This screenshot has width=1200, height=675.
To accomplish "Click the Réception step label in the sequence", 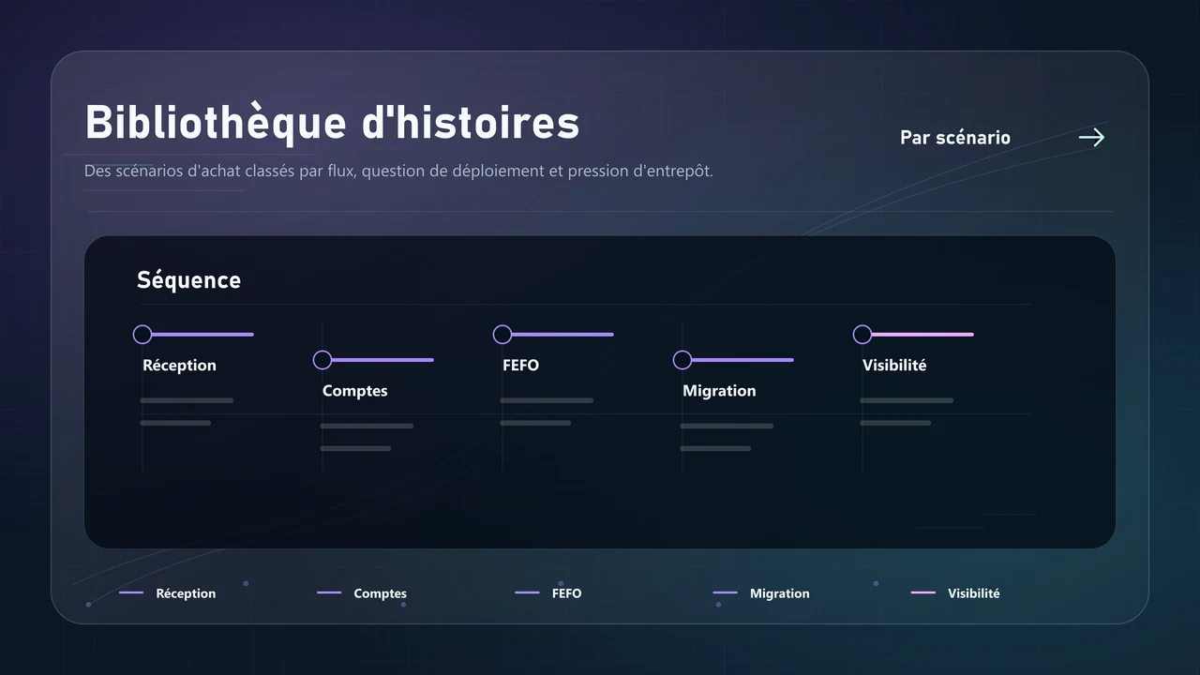I will (x=179, y=366).
